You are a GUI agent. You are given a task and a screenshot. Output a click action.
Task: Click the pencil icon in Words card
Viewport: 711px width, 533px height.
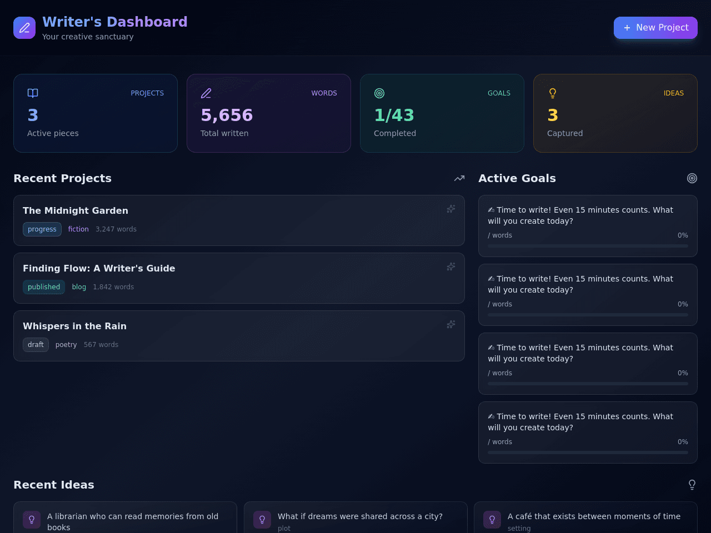click(x=206, y=93)
